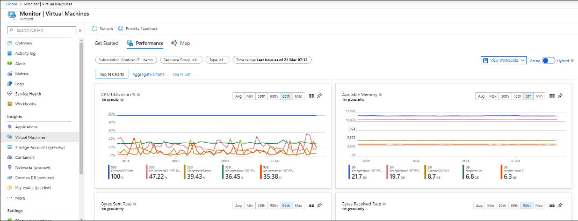Image resolution: width=578 pixels, height=221 pixels.
Task: Open Alerts in the sidebar
Action: pos(20,63)
